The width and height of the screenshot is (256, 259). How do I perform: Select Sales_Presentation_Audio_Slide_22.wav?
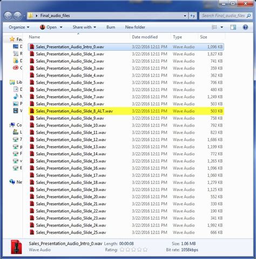pos(126,211)
